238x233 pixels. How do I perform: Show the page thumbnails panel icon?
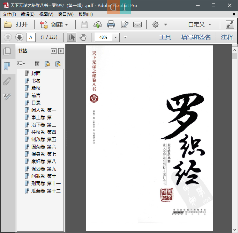pos(7,51)
